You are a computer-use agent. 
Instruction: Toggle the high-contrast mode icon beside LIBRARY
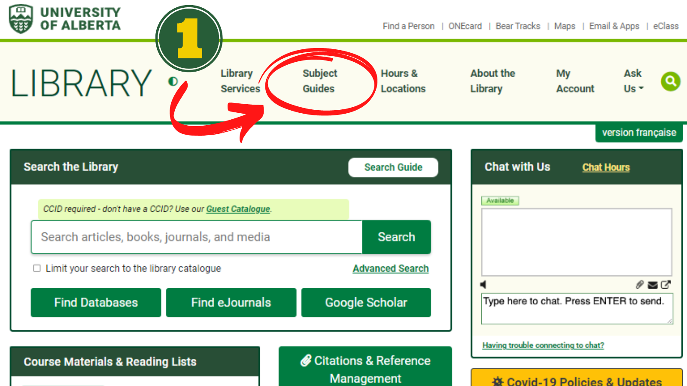tap(173, 81)
